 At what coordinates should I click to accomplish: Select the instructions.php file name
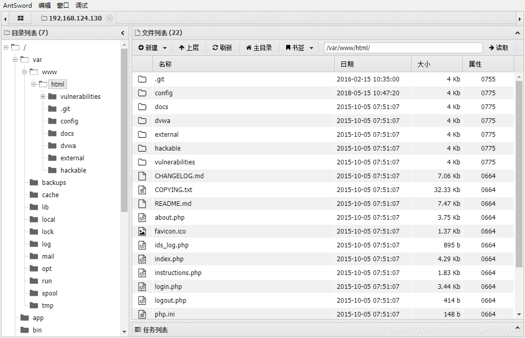tap(178, 273)
